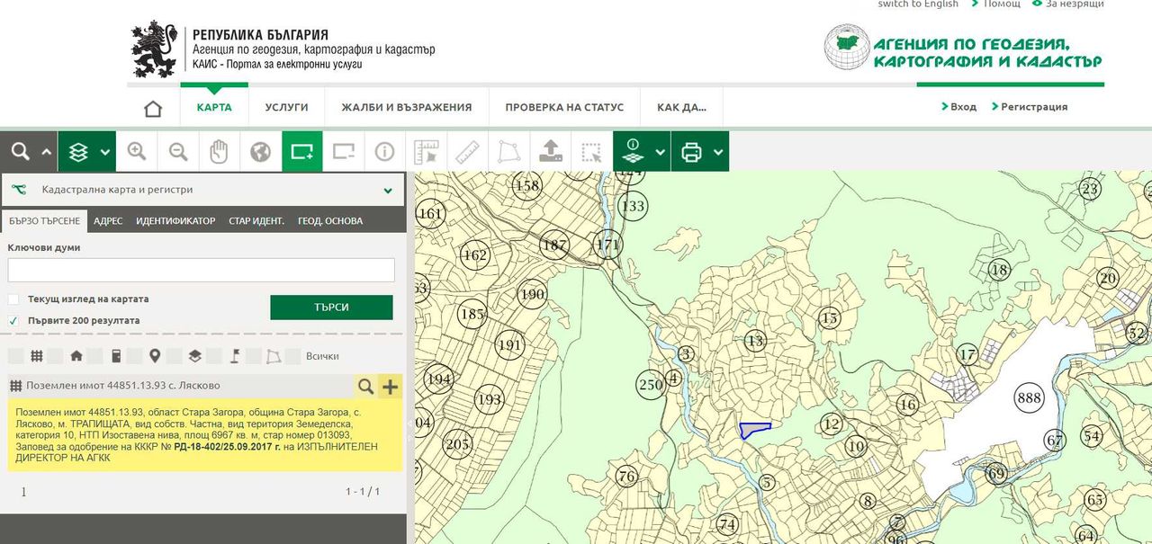Click the printer icon in toolbar

[x=691, y=152]
